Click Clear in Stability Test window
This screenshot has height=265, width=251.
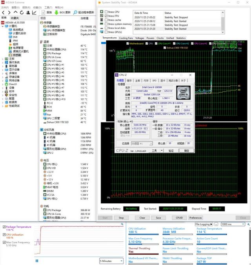point(142,218)
